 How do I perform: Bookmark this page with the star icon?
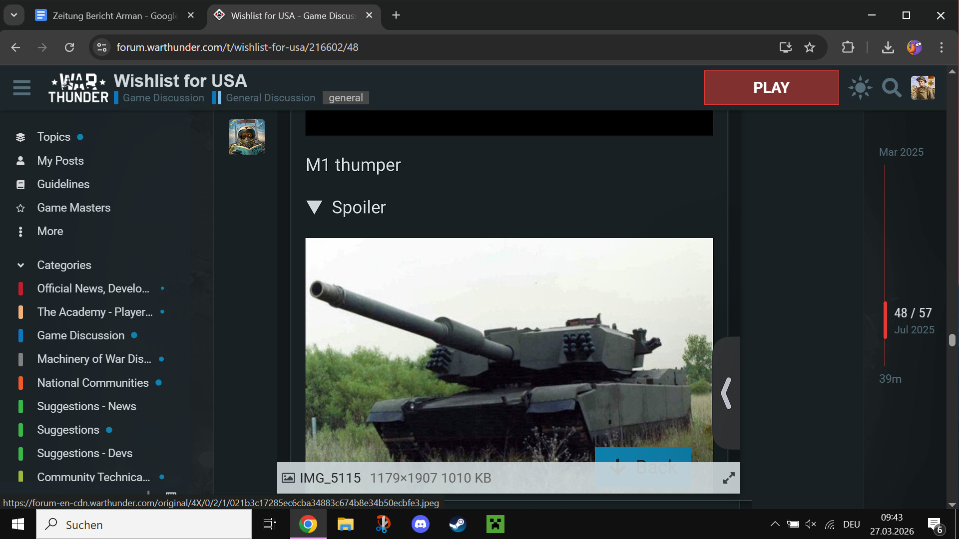810,47
